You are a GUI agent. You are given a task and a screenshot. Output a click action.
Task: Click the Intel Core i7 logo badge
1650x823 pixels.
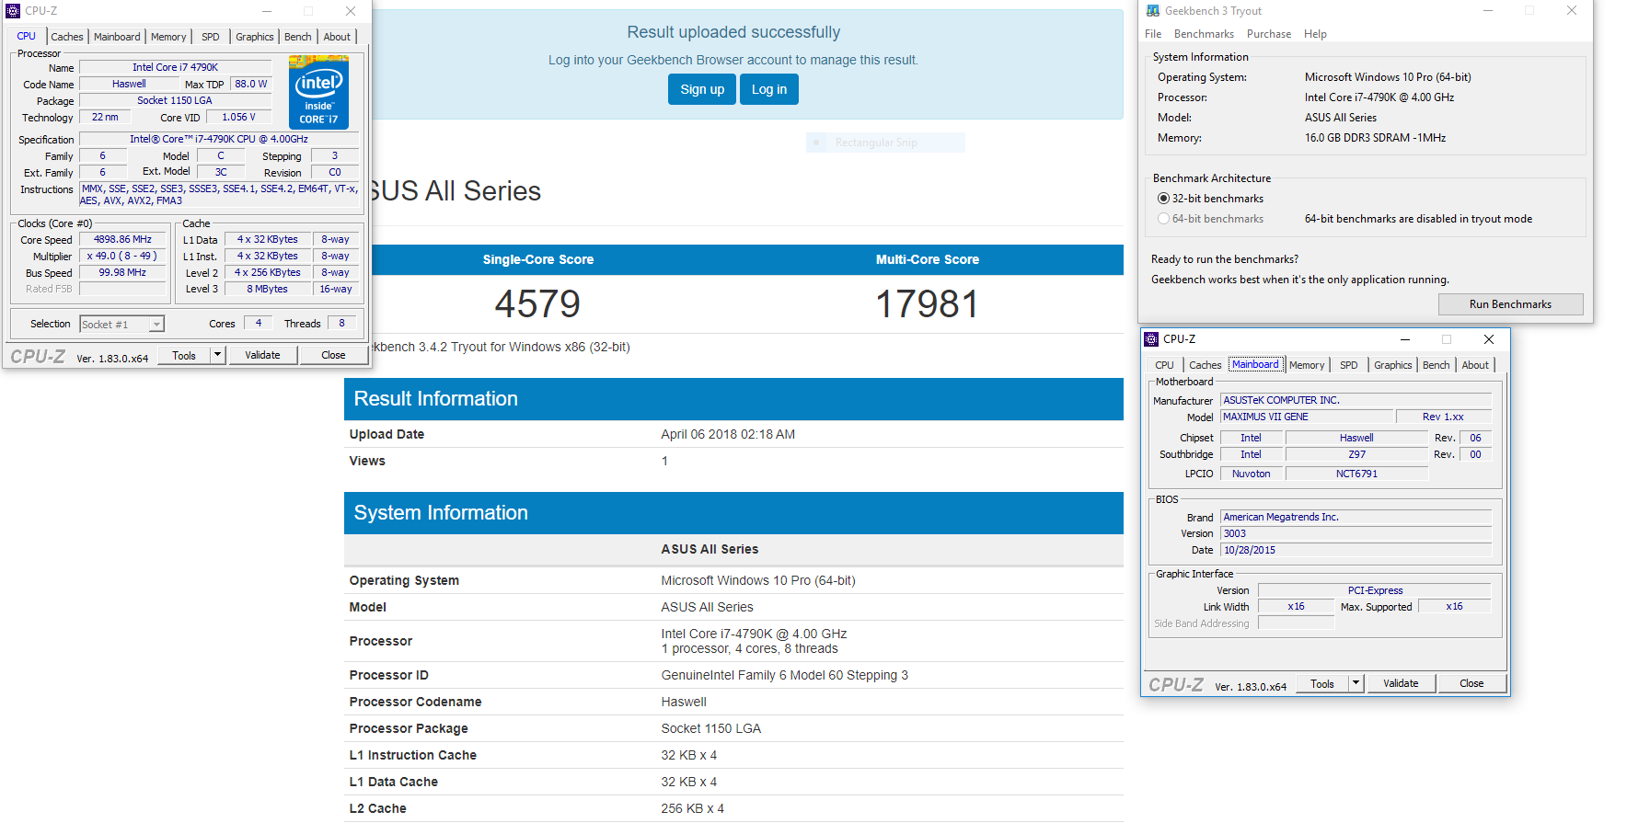(318, 91)
